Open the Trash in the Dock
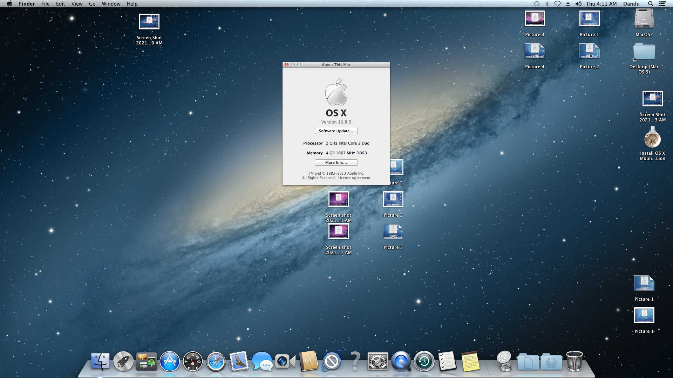 click(x=575, y=361)
